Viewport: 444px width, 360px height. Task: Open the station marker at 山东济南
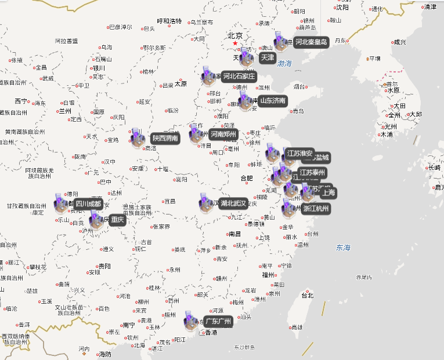[246, 101]
